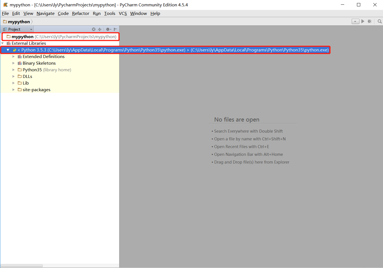Maximize the PyCharm window
This screenshot has width=383, height=268.
(359, 5)
